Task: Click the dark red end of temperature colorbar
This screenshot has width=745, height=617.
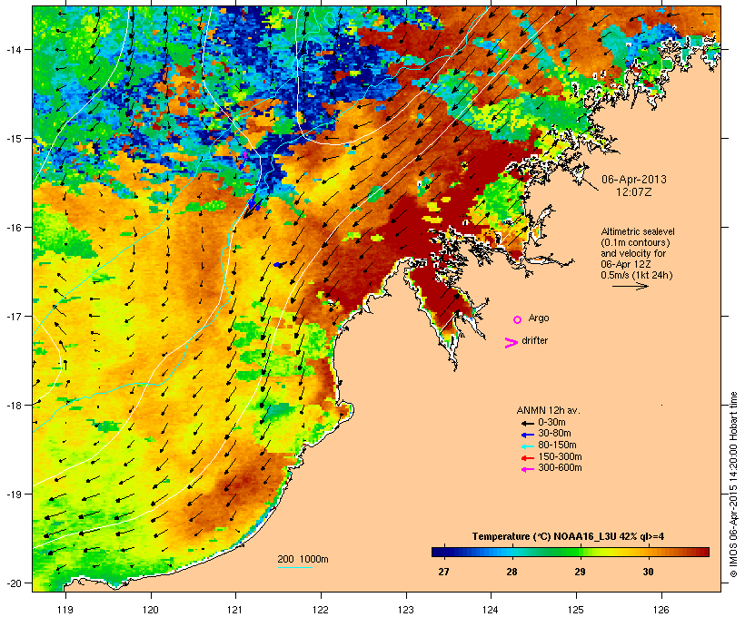Action: pos(703,552)
